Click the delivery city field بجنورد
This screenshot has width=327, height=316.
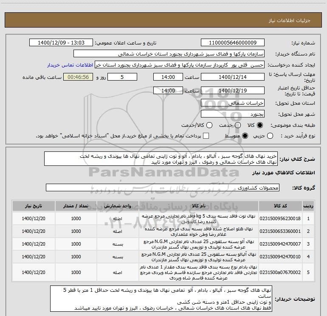tap(233, 114)
